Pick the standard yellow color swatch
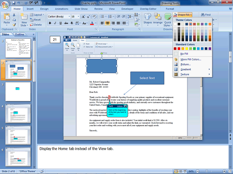The height and width of the screenshot is (174, 233). point(187,49)
